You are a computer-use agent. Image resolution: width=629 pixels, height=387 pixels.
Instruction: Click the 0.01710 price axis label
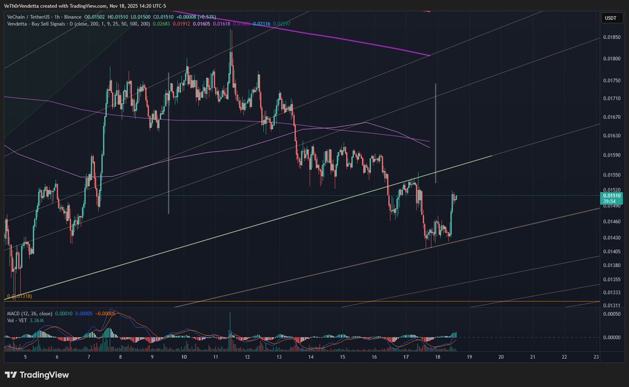click(612, 98)
